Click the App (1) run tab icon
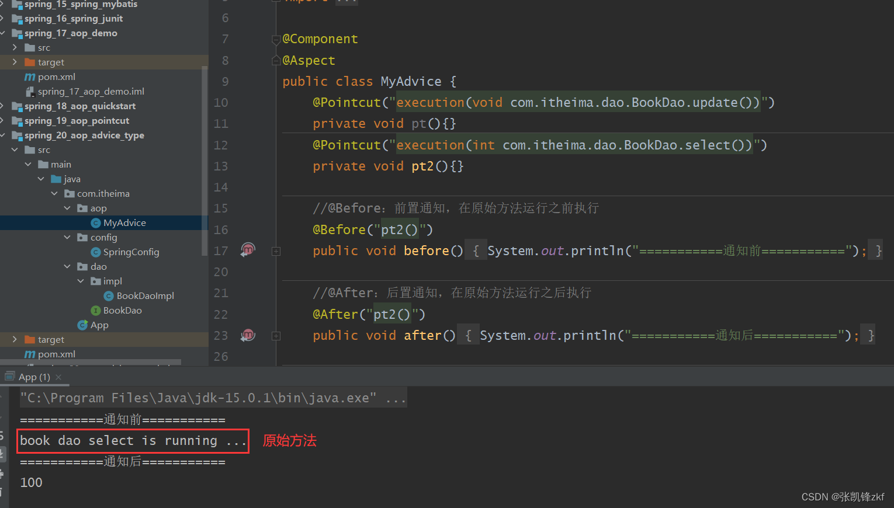Viewport: 894px width, 508px height. pyautogui.click(x=10, y=377)
